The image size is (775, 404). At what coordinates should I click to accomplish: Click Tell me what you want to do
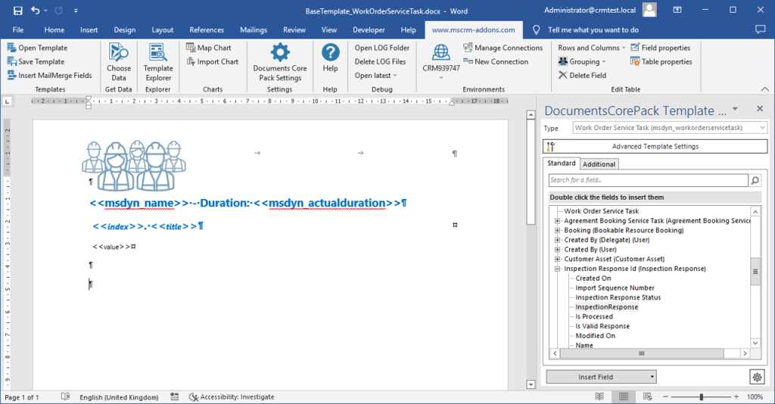tap(593, 30)
